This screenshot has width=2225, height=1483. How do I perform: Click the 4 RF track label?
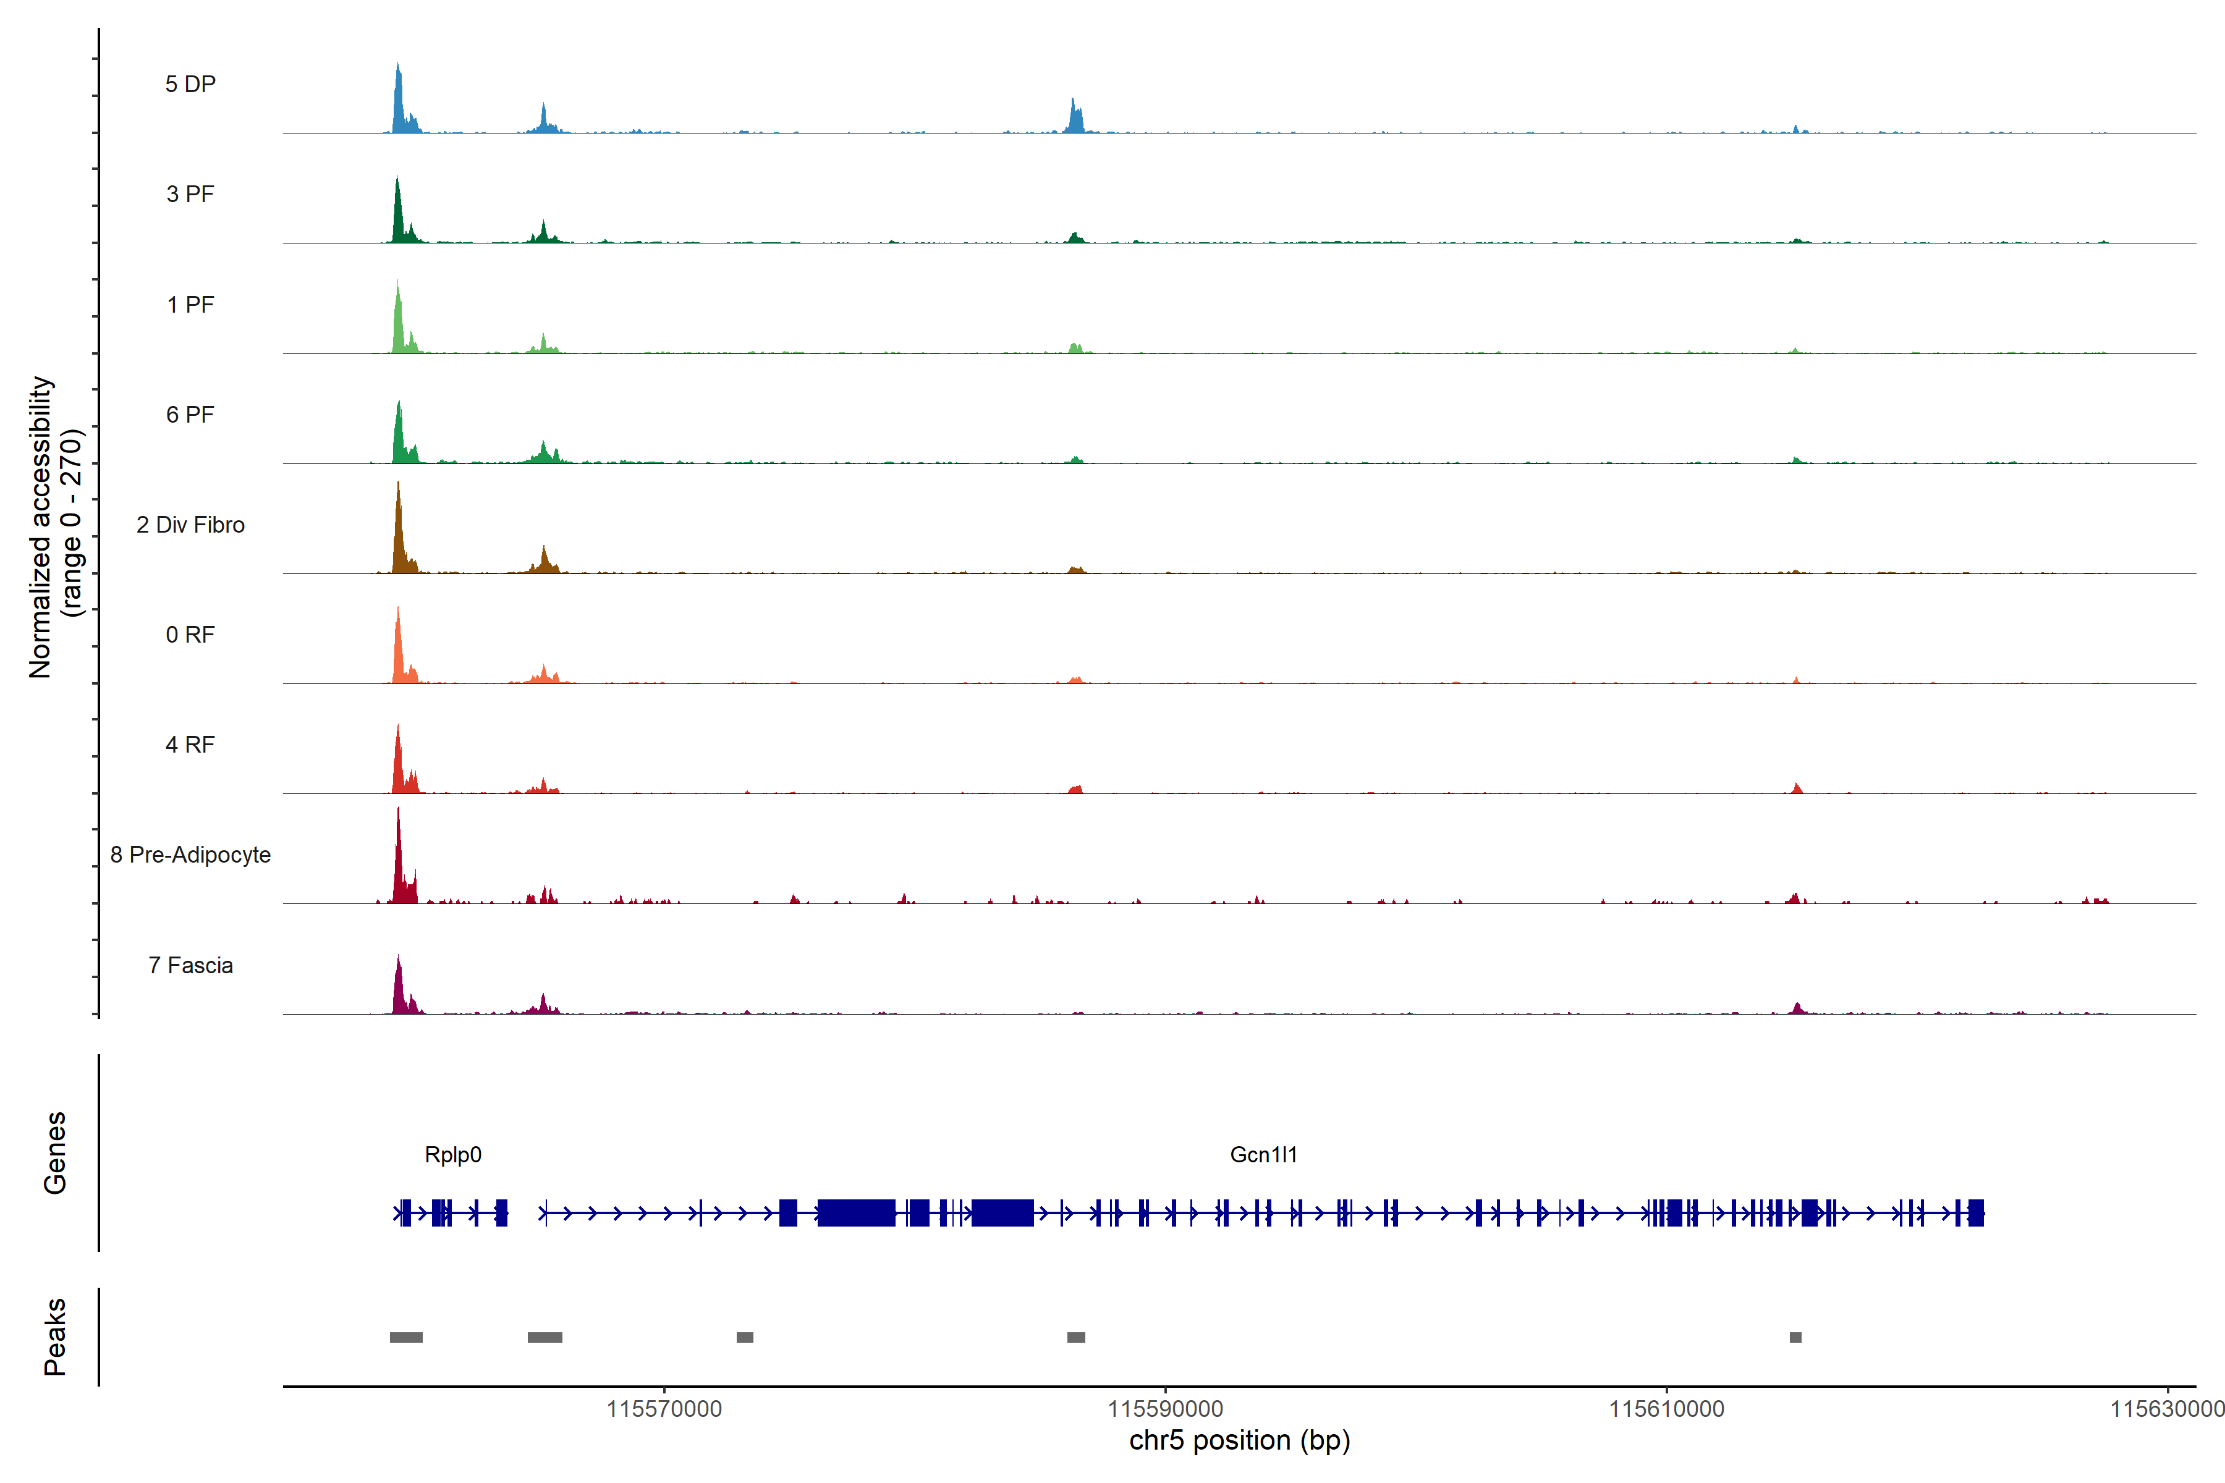point(190,745)
